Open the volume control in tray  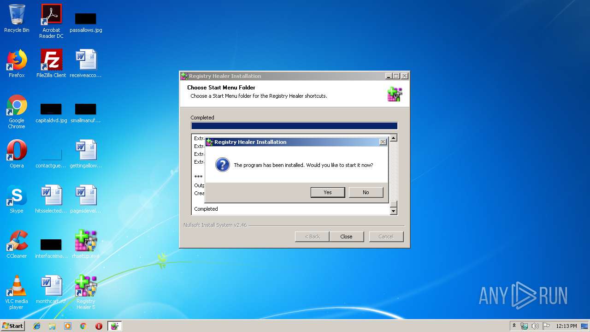(x=535, y=326)
